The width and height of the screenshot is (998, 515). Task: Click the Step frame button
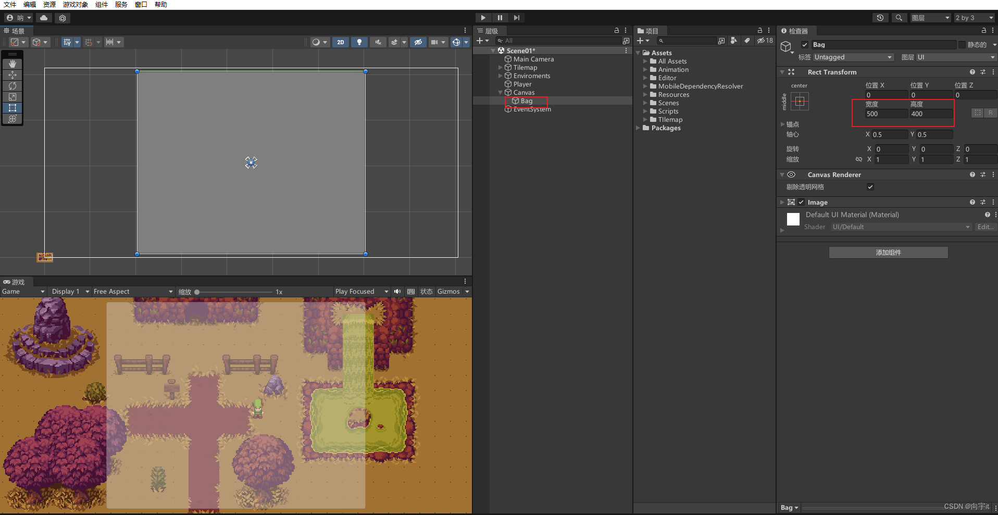point(516,18)
